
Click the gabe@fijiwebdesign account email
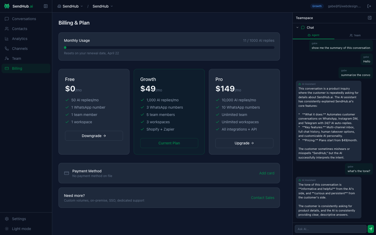click(x=344, y=6)
